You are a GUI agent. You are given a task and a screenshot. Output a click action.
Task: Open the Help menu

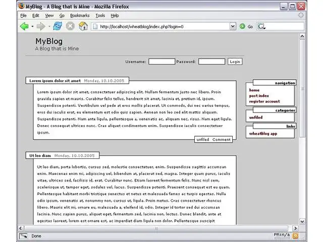115,16
